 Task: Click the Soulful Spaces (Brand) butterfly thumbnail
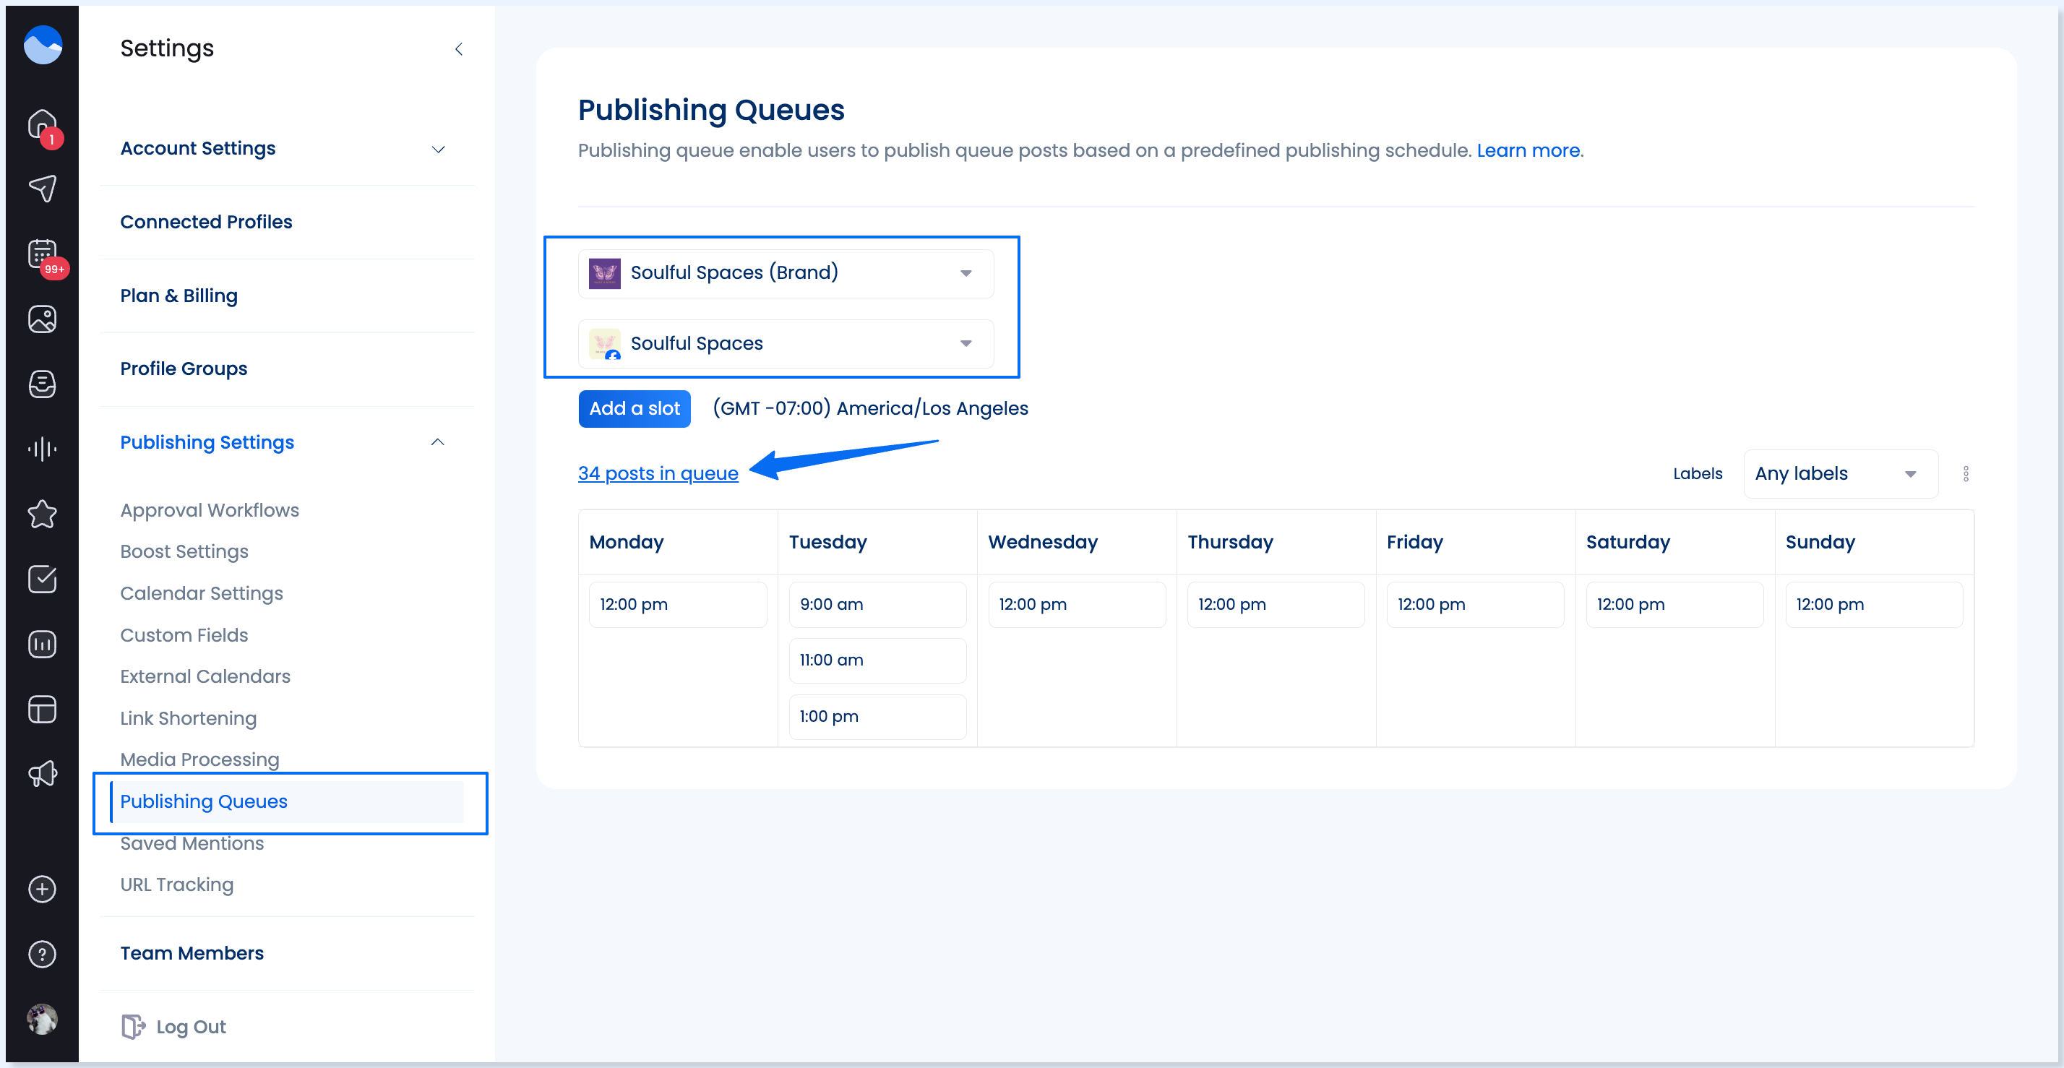605,273
